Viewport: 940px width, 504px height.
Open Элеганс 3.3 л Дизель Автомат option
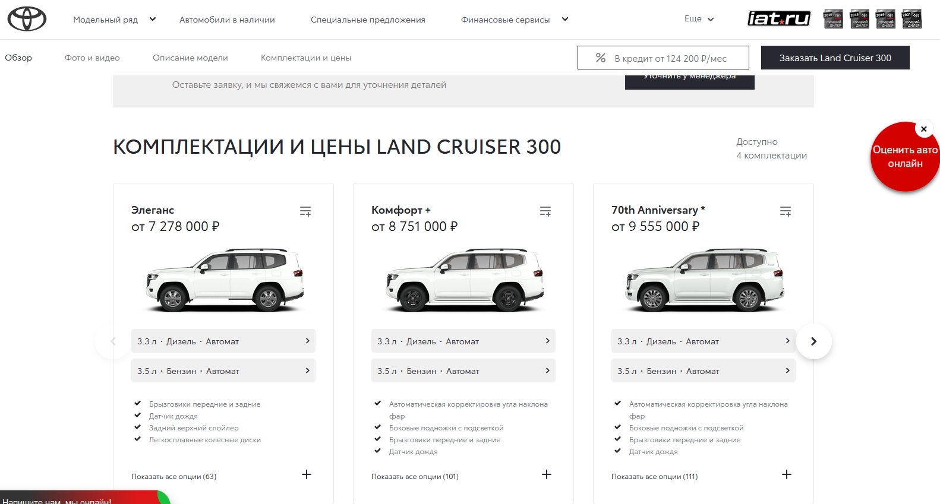click(x=223, y=341)
